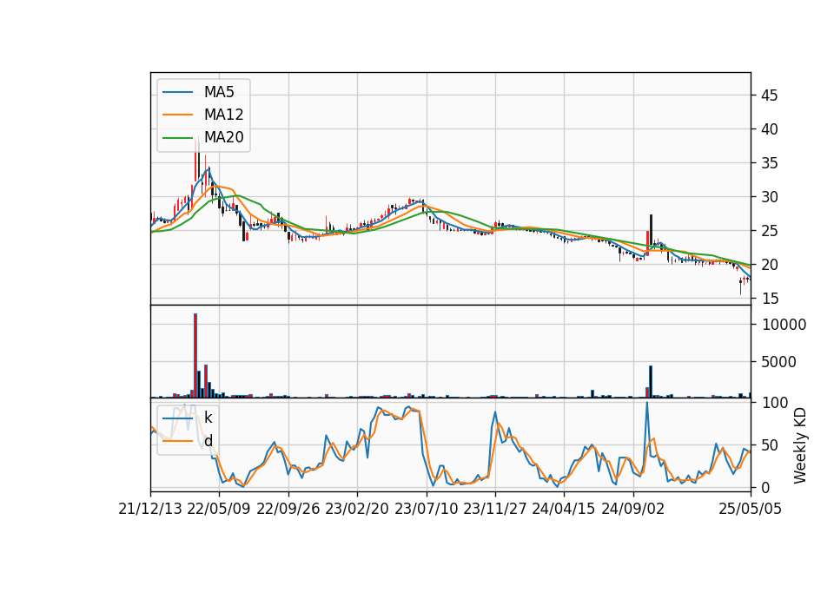This screenshot has width=834, height=599.
Task: Click the 23/02/20 date label
Action: click(x=357, y=509)
